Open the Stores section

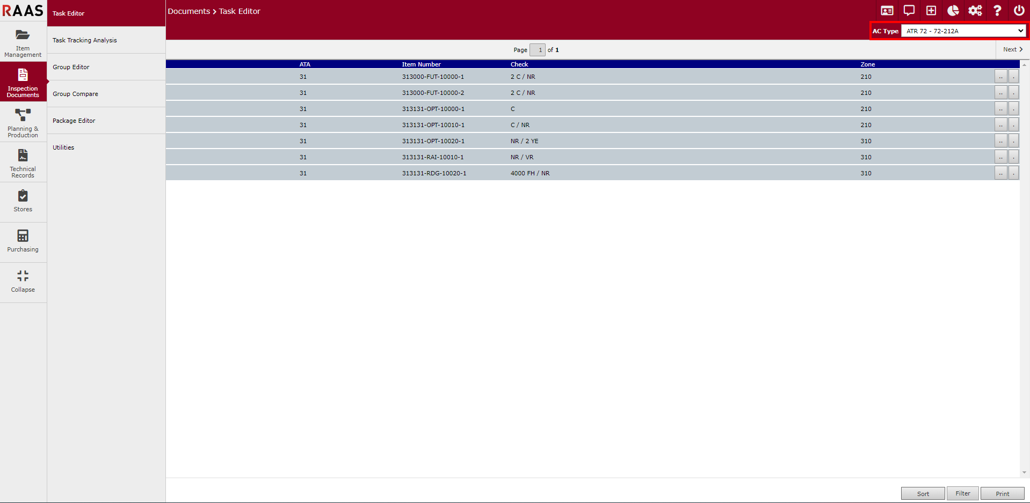pos(23,202)
